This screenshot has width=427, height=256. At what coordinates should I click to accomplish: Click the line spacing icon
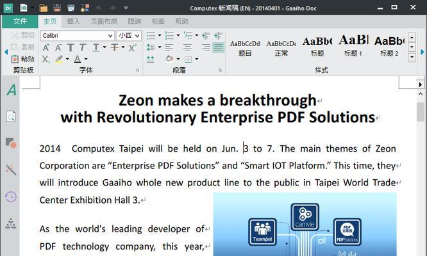[151, 47]
